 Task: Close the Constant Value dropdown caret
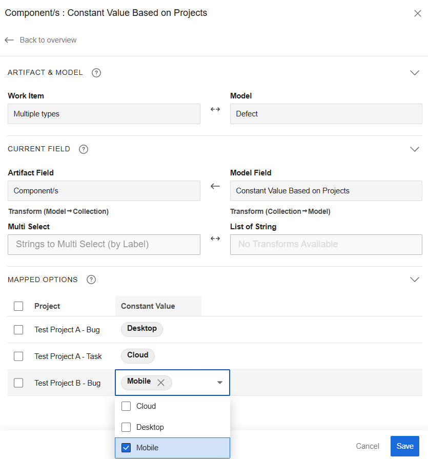pos(219,383)
